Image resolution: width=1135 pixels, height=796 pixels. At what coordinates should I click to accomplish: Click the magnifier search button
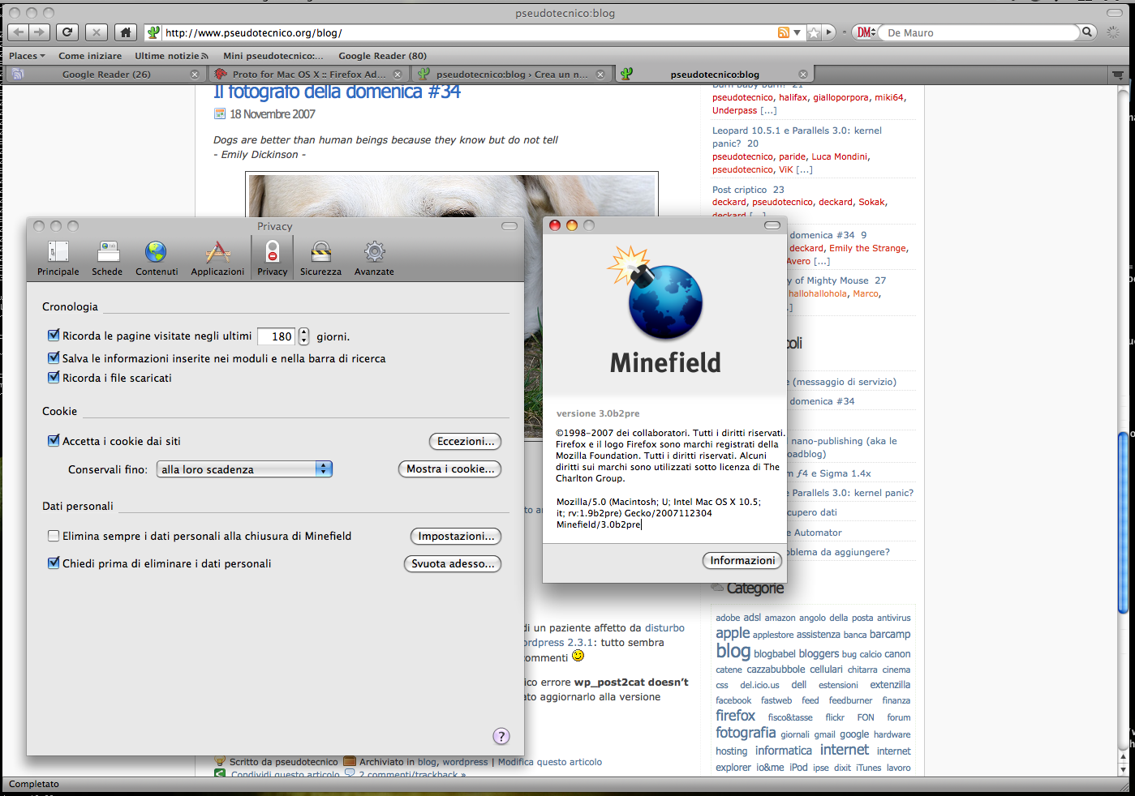(1087, 32)
